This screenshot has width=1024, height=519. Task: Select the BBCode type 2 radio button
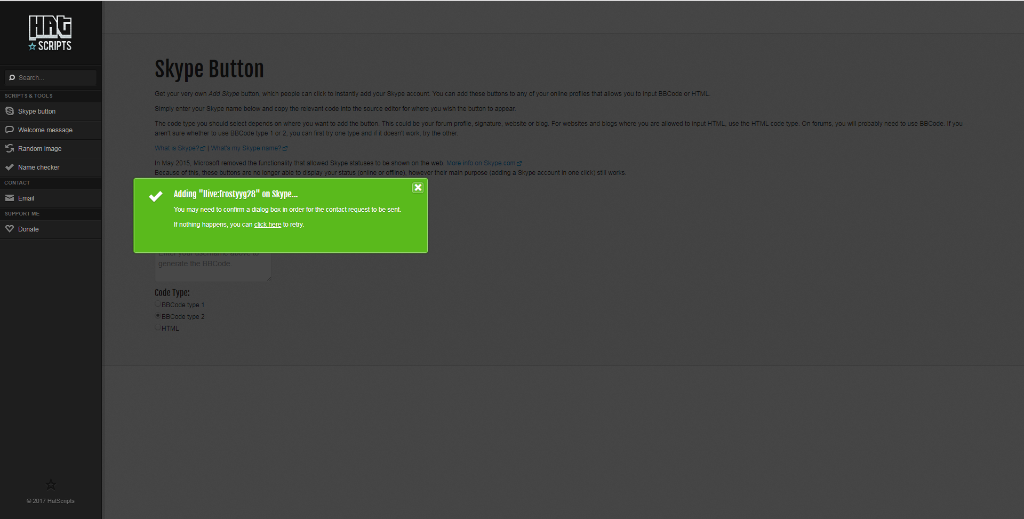pyautogui.click(x=158, y=316)
